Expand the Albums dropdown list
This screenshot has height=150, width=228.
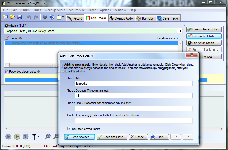180,31
